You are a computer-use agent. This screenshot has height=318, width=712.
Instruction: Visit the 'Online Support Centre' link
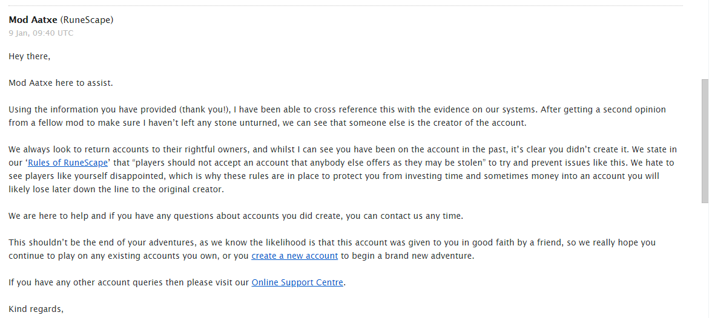(297, 282)
